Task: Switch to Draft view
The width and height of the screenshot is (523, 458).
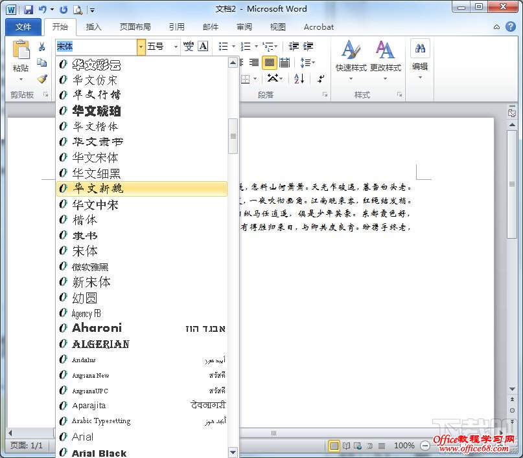Action: click(x=382, y=446)
